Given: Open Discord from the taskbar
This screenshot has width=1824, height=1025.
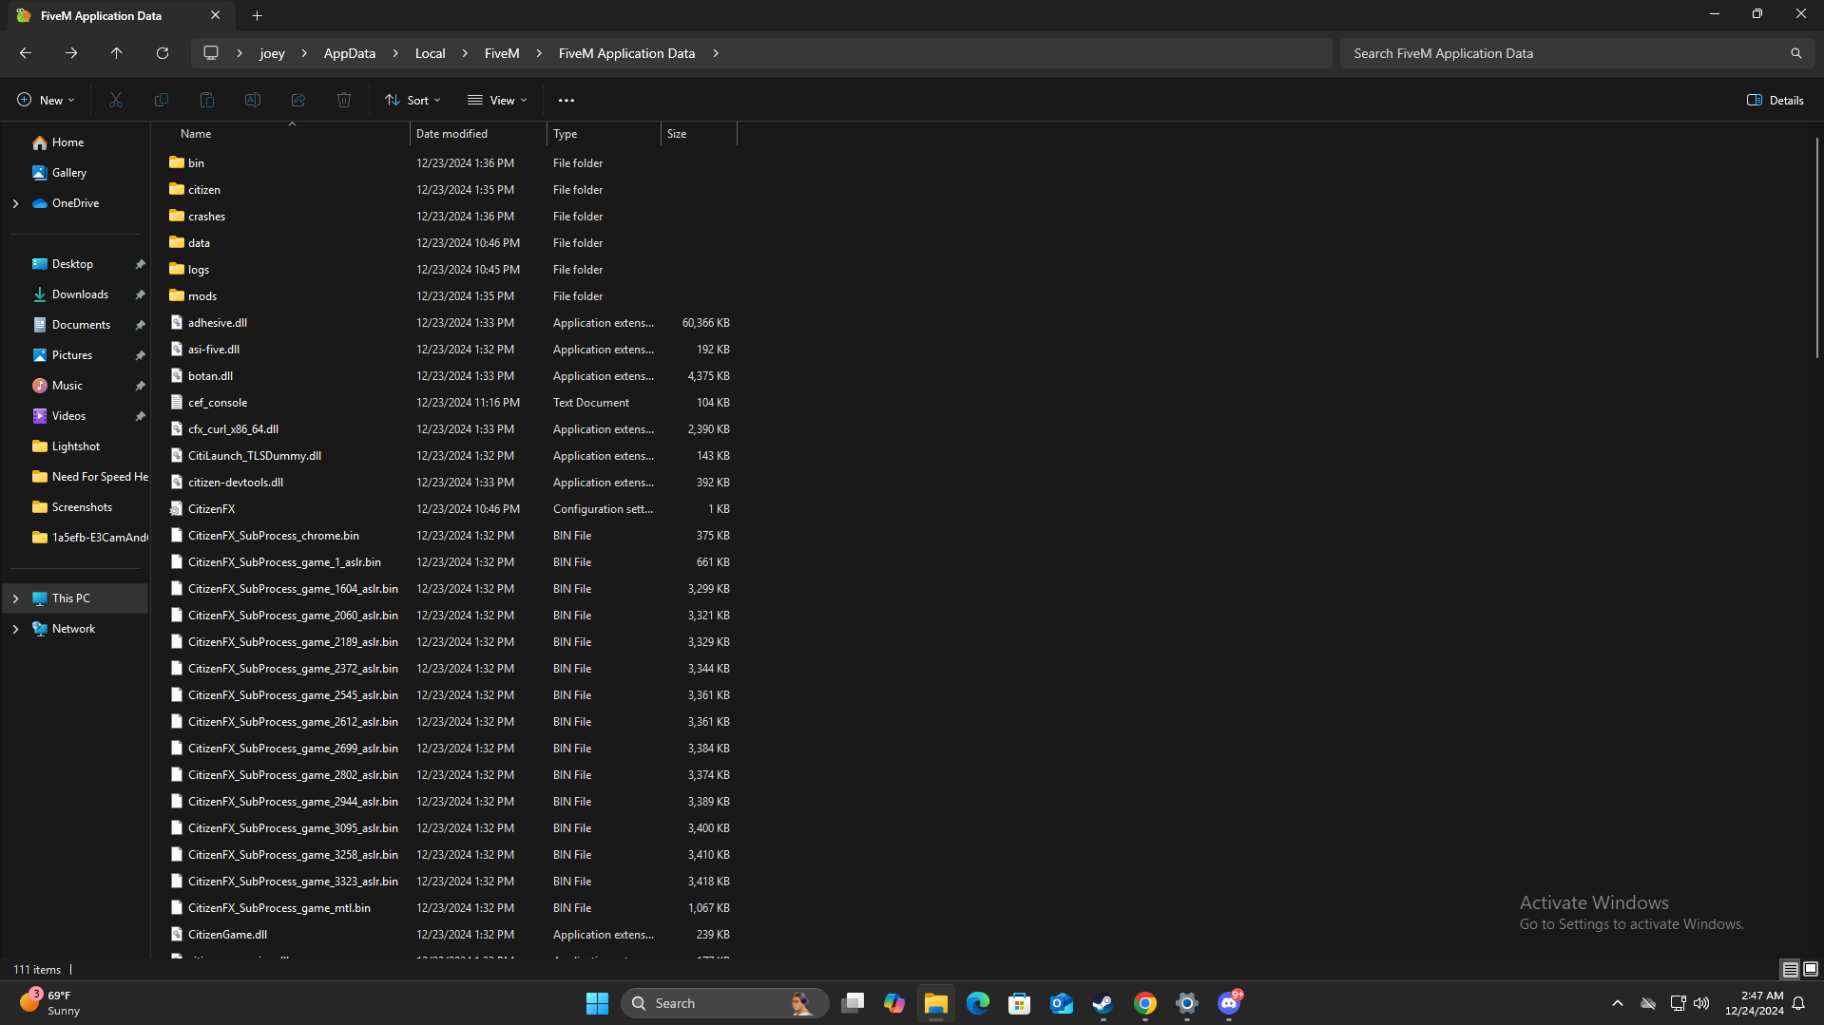Looking at the screenshot, I should pyautogui.click(x=1229, y=1003).
